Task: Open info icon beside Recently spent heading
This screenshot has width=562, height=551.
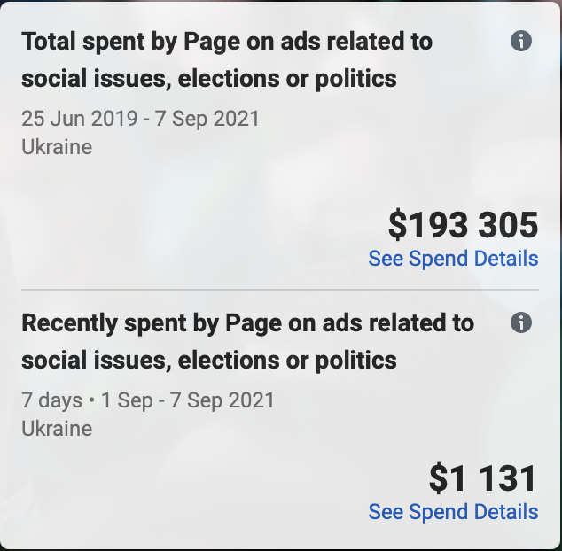Action: [521, 322]
